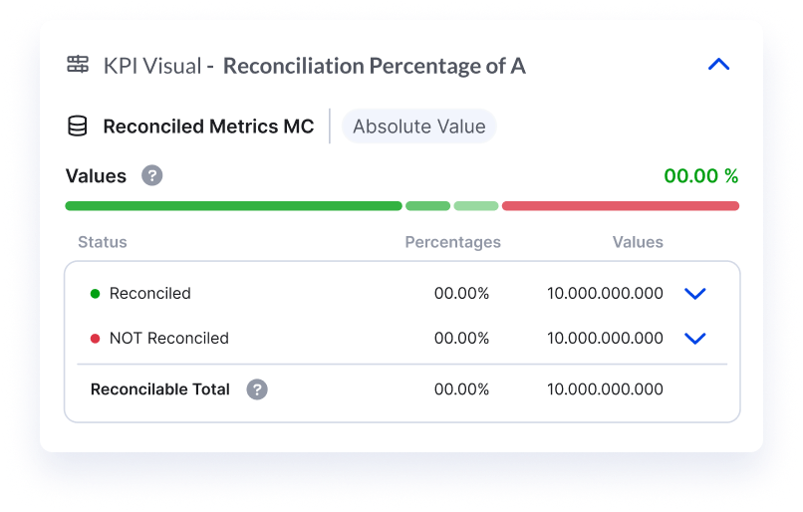Click the red dot beside NOT Reconciled

96,339
